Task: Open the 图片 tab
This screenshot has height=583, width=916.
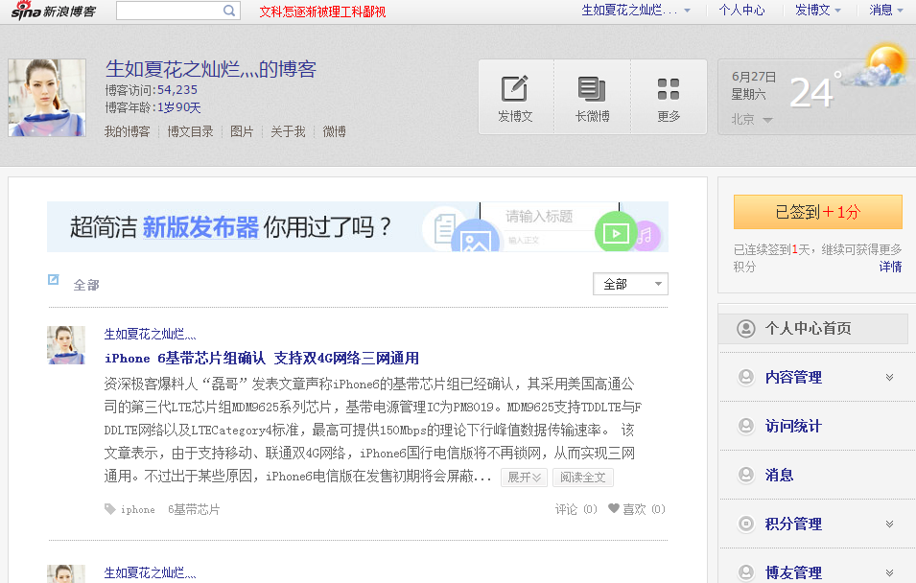Action: tap(242, 131)
